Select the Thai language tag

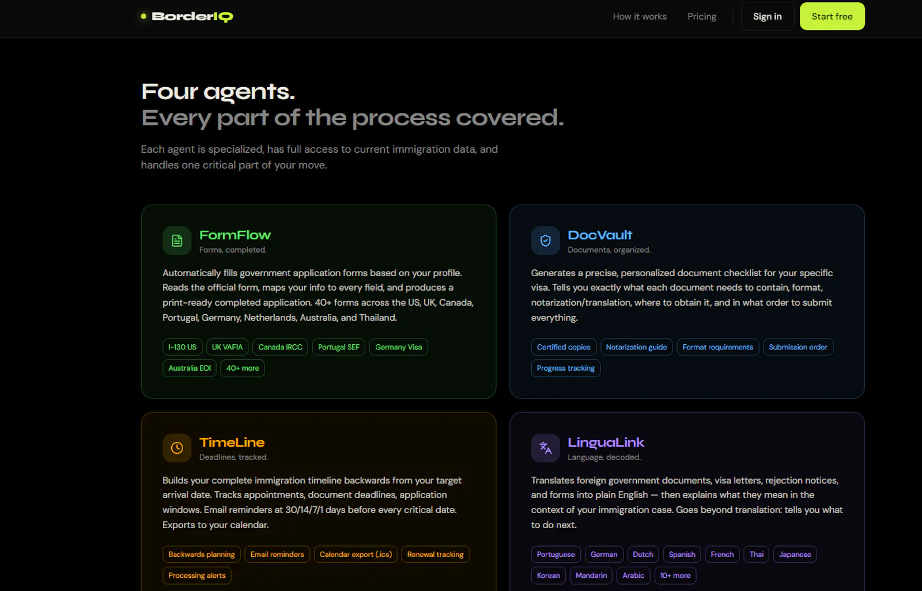[x=757, y=554]
